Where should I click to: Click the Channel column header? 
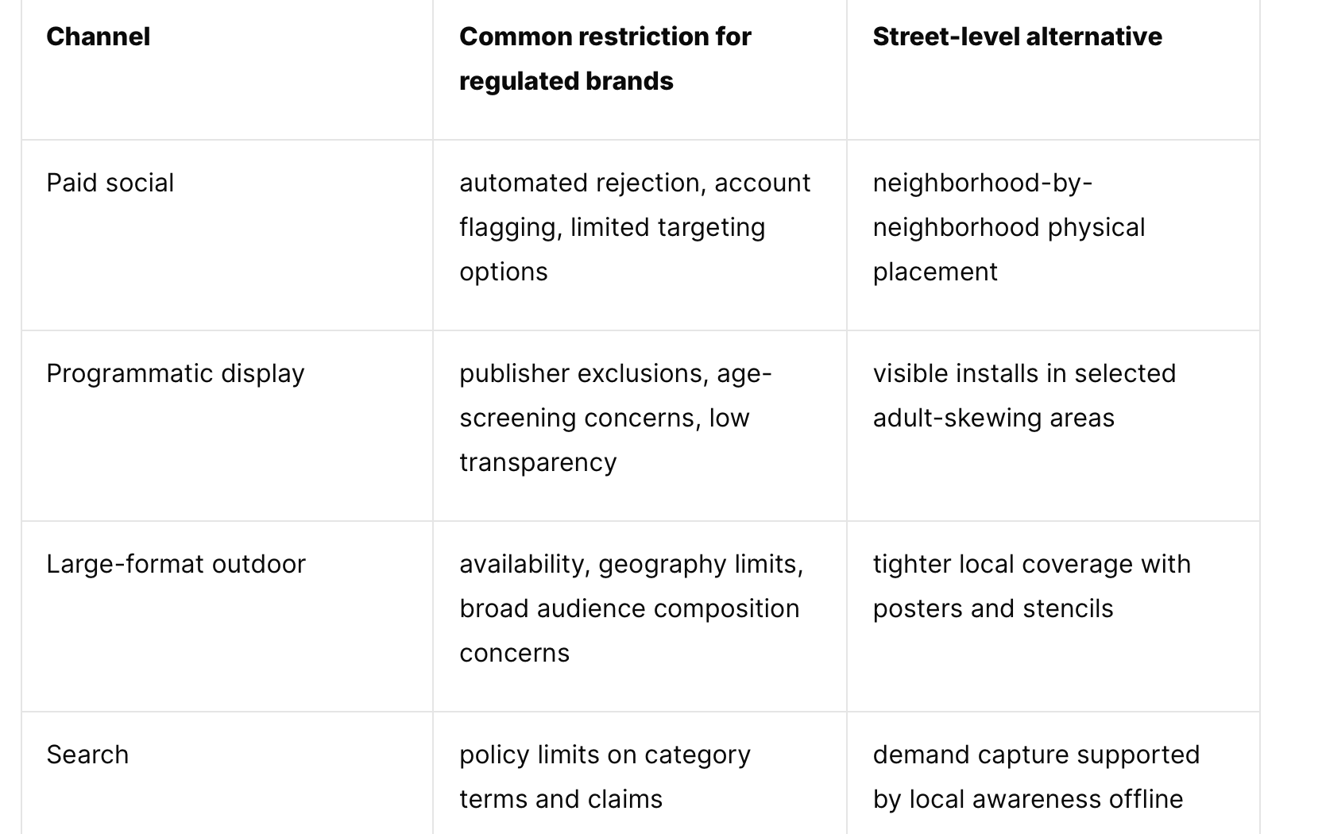pyautogui.click(x=98, y=37)
